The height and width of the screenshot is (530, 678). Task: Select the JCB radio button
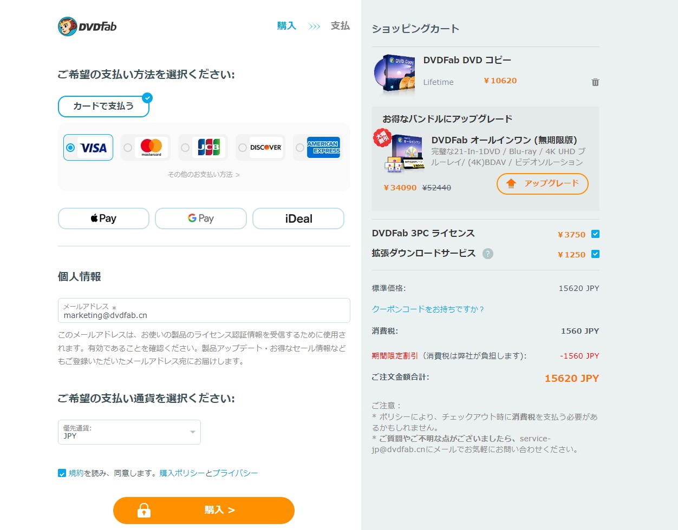(x=185, y=148)
